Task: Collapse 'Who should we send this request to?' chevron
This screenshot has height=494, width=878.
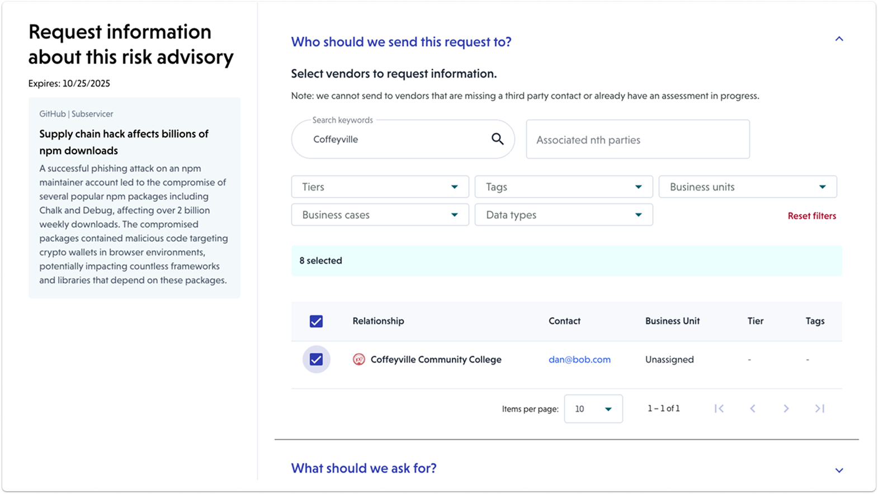Action: tap(839, 39)
